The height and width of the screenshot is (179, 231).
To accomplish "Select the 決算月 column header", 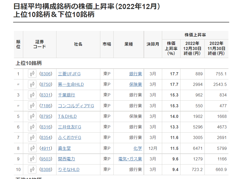I will (153, 44).
